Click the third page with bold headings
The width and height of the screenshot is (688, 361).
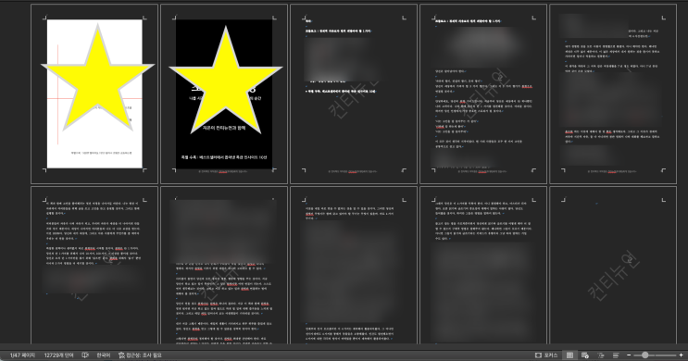click(x=354, y=93)
